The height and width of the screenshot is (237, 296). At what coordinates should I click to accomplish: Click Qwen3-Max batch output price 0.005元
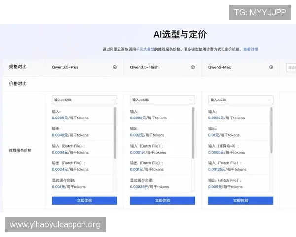[215, 187]
